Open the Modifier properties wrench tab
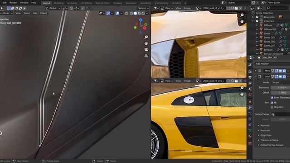This screenshot has height=163, width=290. click(x=250, y=107)
